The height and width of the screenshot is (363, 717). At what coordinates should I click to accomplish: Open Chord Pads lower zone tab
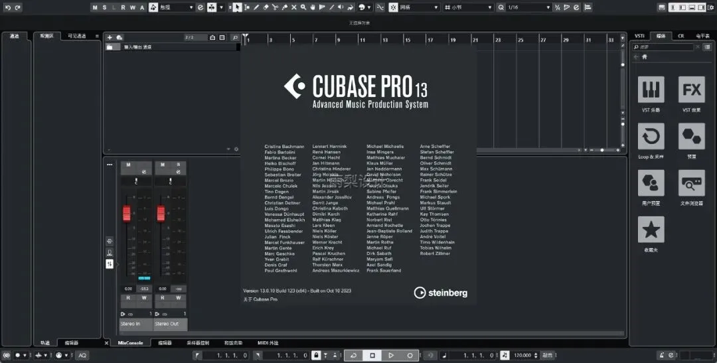(x=233, y=343)
